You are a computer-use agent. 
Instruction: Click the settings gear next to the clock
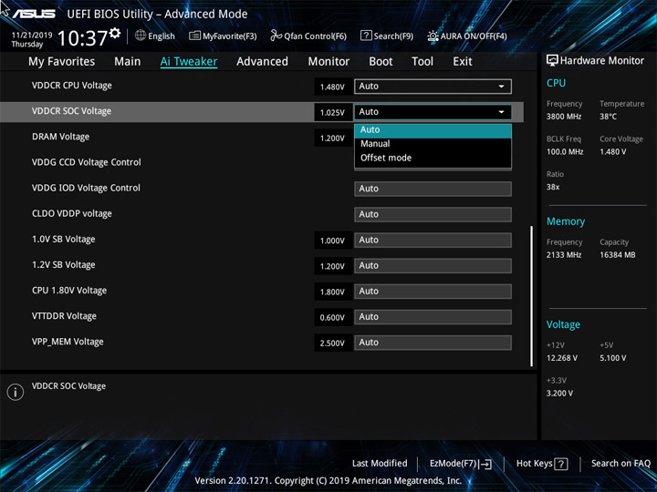tap(115, 33)
